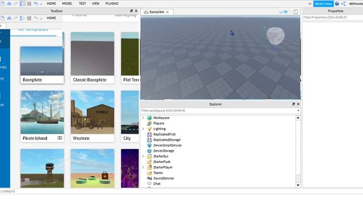The image size is (363, 204).
Task: Click the Share icon in title bar
Action: click(343, 4)
